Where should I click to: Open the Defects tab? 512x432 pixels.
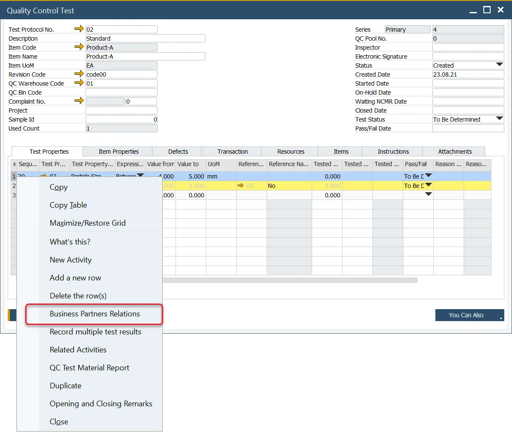click(x=178, y=152)
